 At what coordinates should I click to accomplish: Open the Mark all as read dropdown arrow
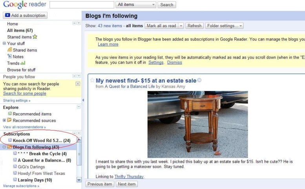(181, 26)
